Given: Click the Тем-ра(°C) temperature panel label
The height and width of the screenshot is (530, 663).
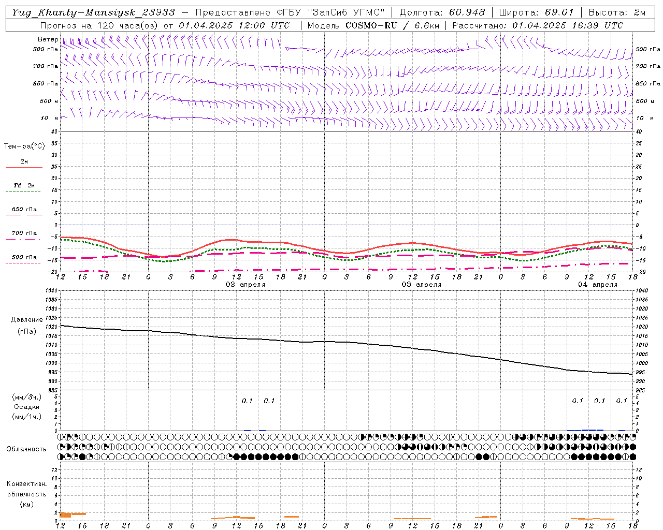Looking at the screenshot, I should [x=24, y=146].
